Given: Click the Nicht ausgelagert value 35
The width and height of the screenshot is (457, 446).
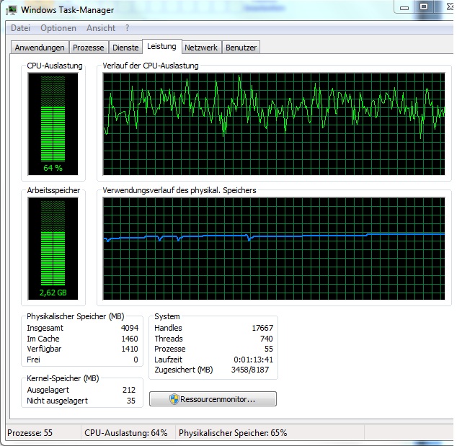Looking at the screenshot, I should tap(131, 401).
